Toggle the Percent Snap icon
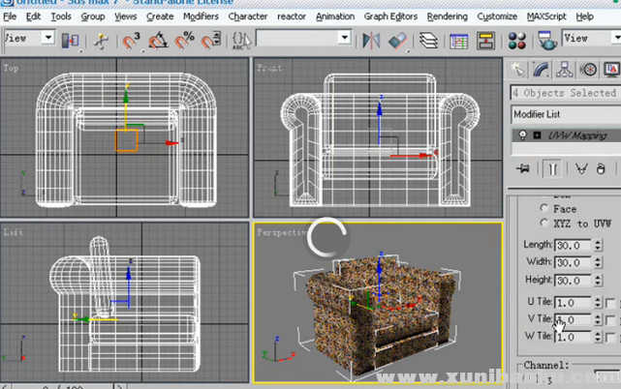This screenshot has width=621, height=389. tap(184, 40)
